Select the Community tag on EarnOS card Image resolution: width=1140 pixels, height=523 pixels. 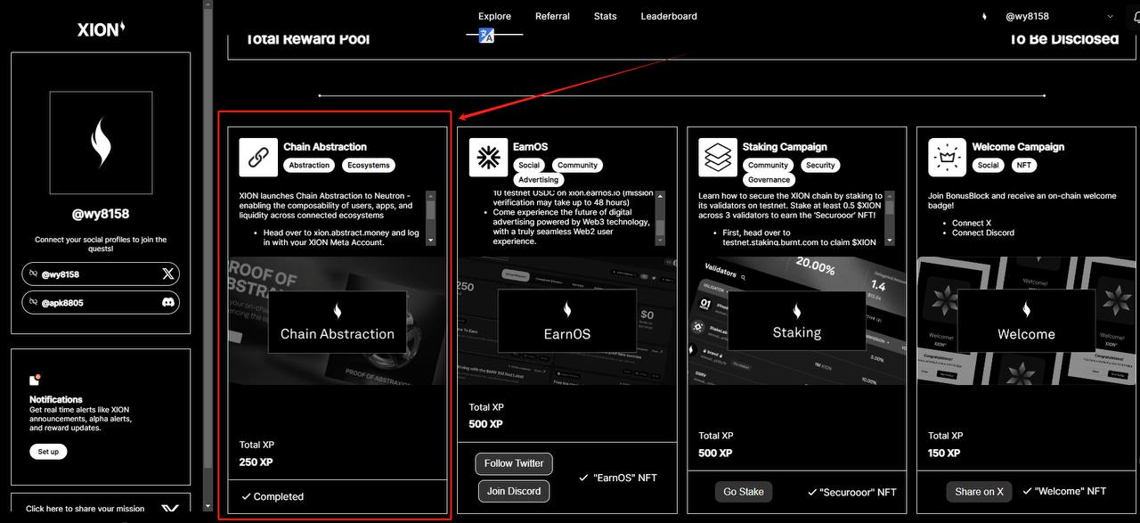[577, 165]
